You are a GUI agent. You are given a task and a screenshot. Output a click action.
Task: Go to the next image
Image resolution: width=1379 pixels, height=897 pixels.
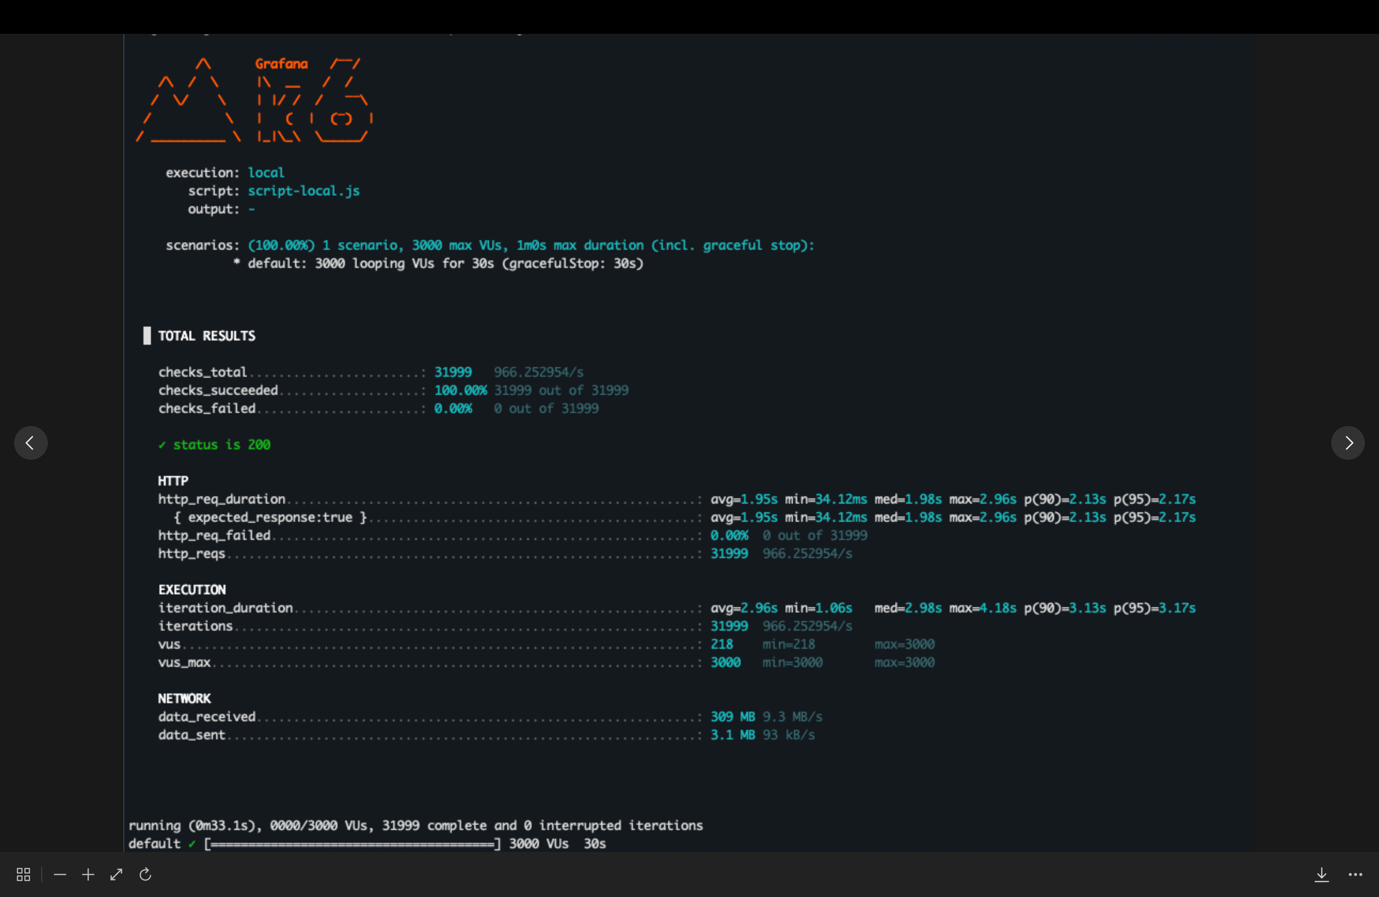coord(1348,443)
